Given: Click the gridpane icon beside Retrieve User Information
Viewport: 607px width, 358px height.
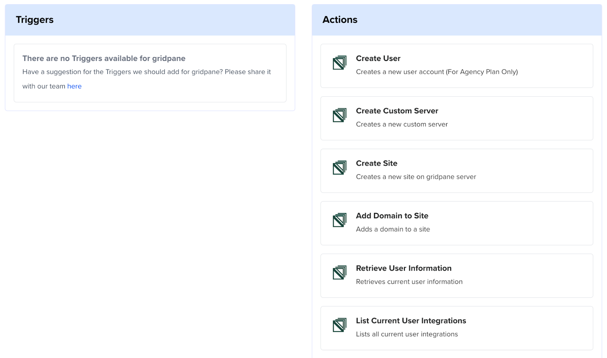Looking at the screenshot, I should (x=340, y=273).
